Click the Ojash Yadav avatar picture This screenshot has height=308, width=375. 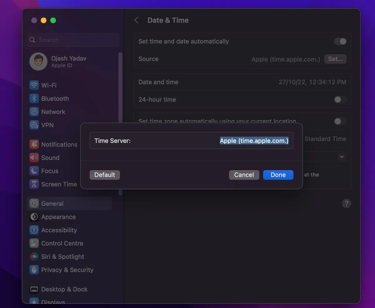[x=38, y=61]
